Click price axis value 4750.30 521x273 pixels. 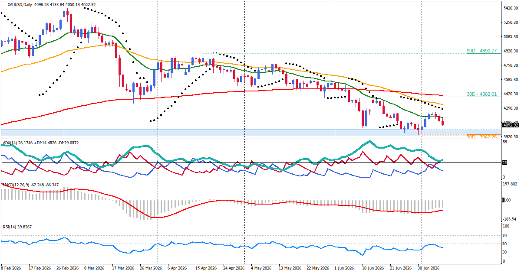pyautogui.click(x=511, y=65)
